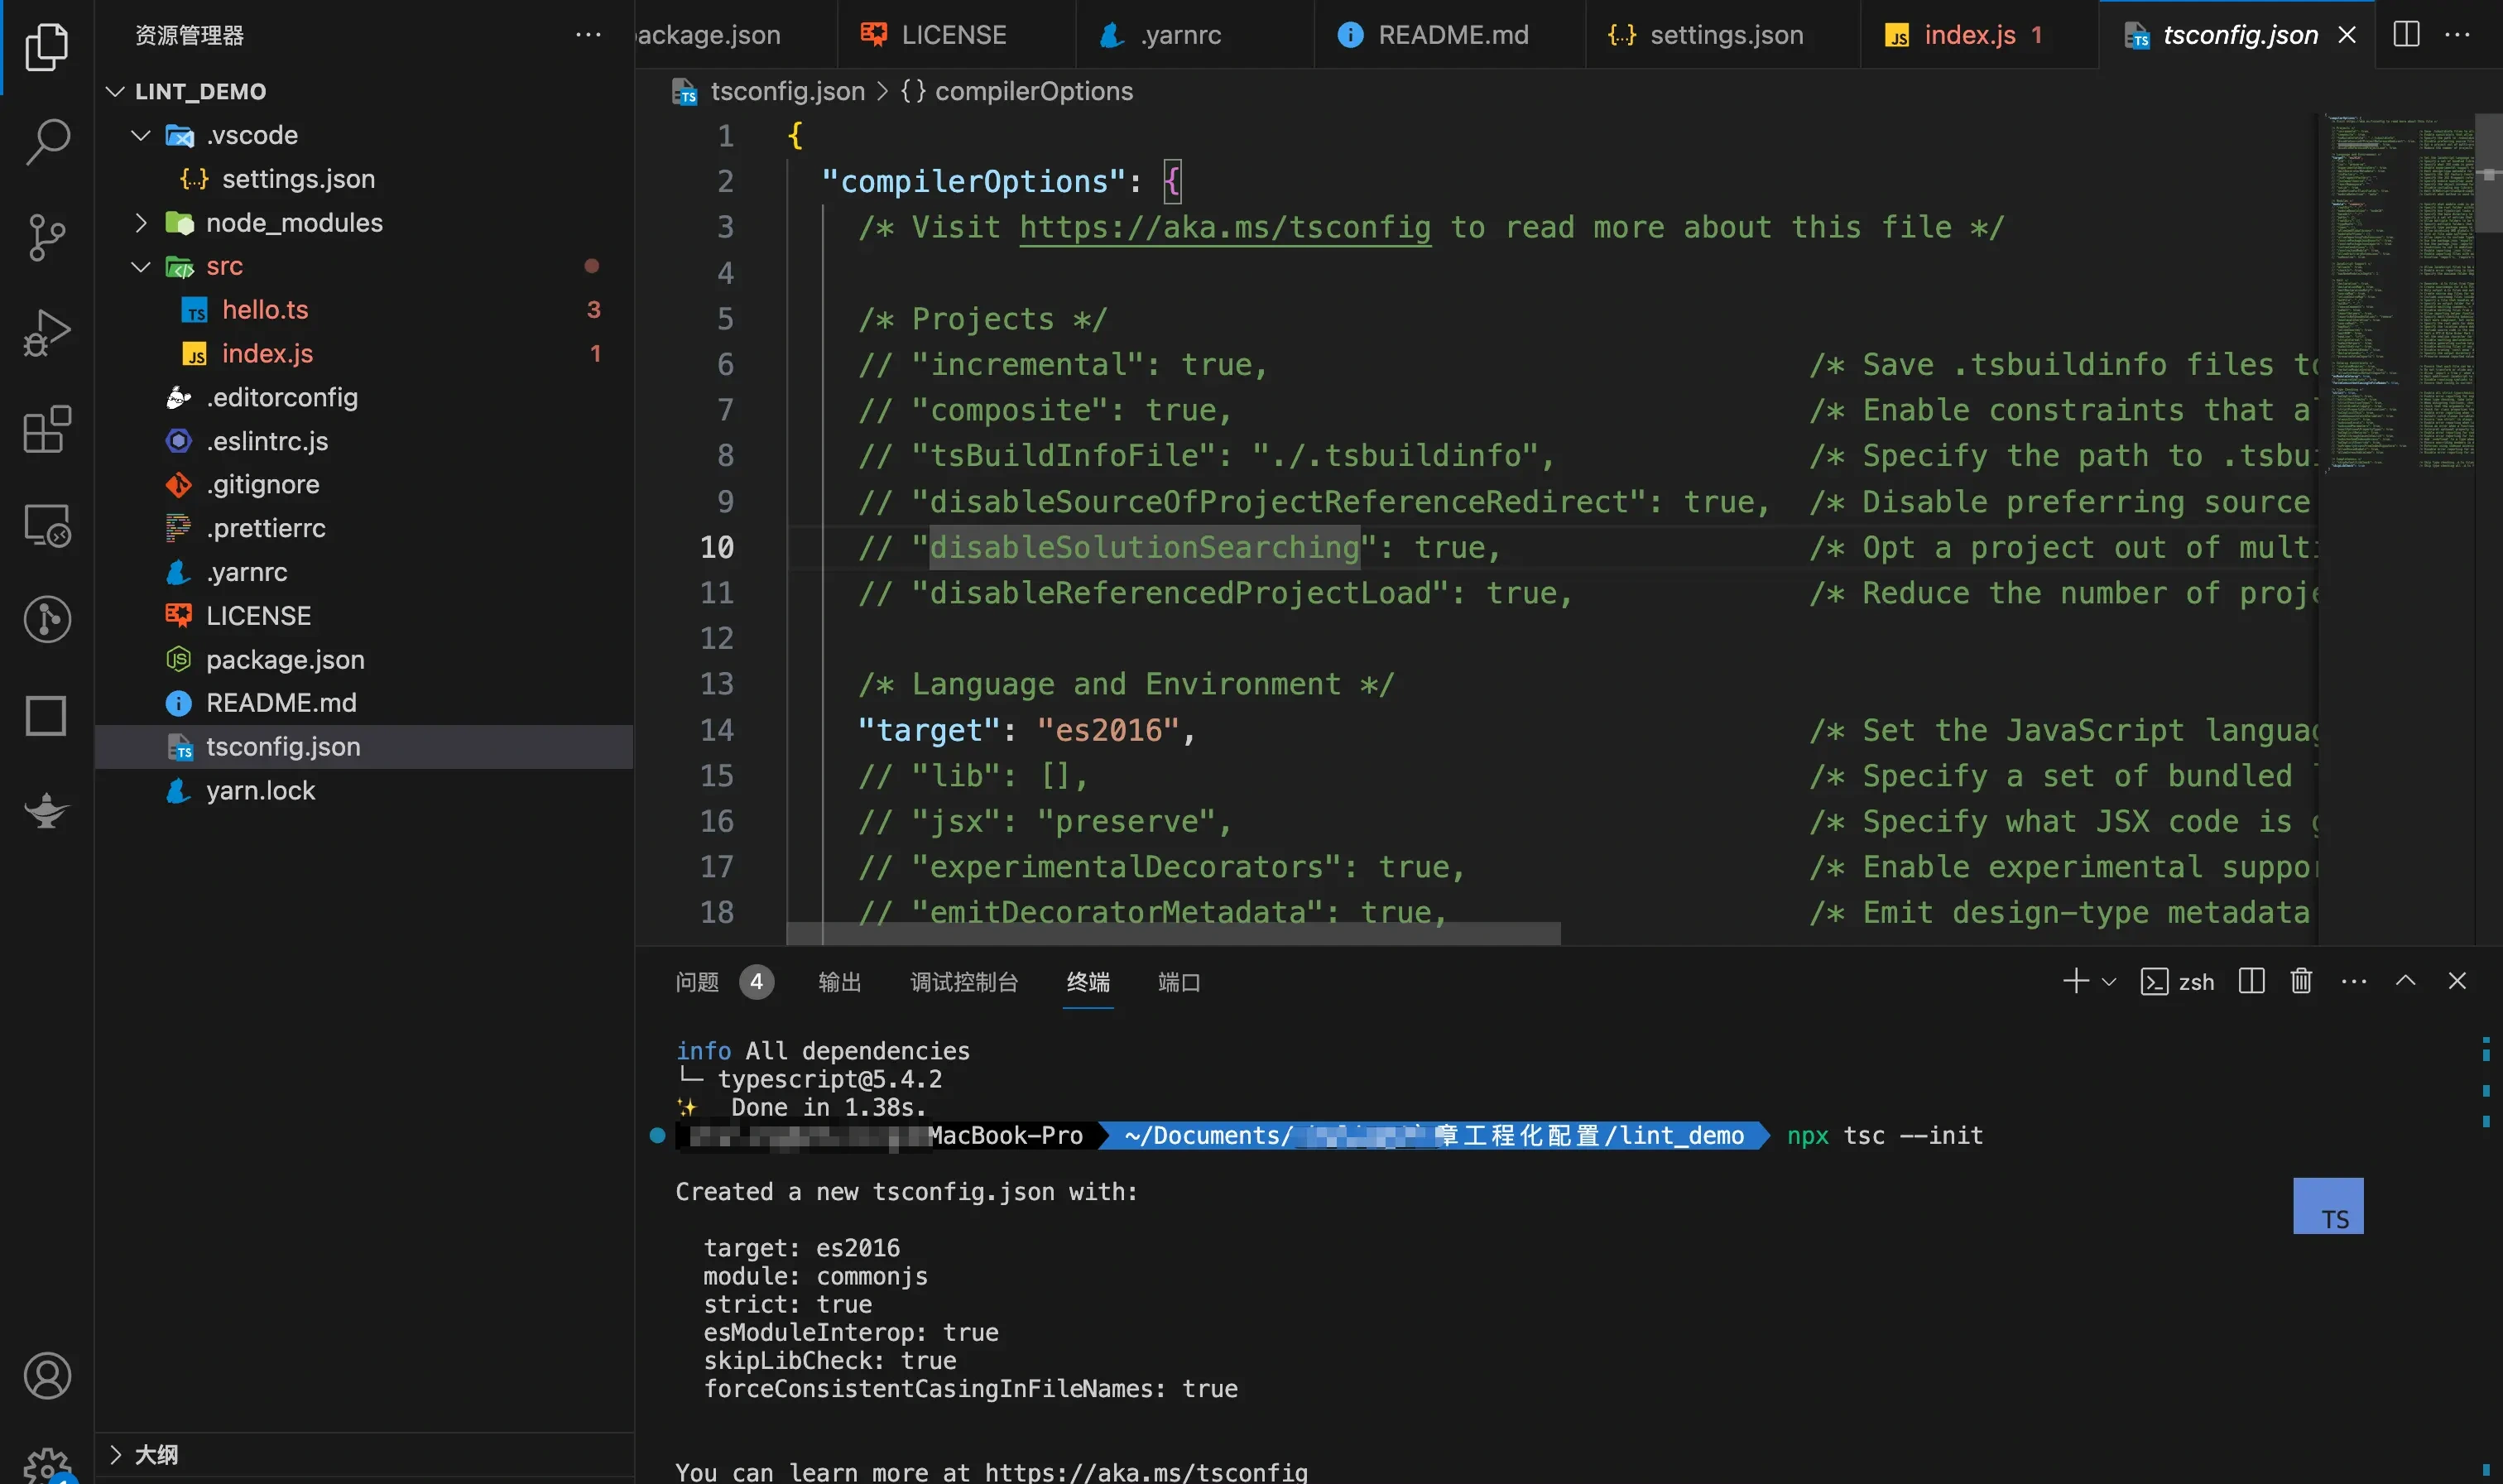Open the Run and Debug view

click(46, 332)
